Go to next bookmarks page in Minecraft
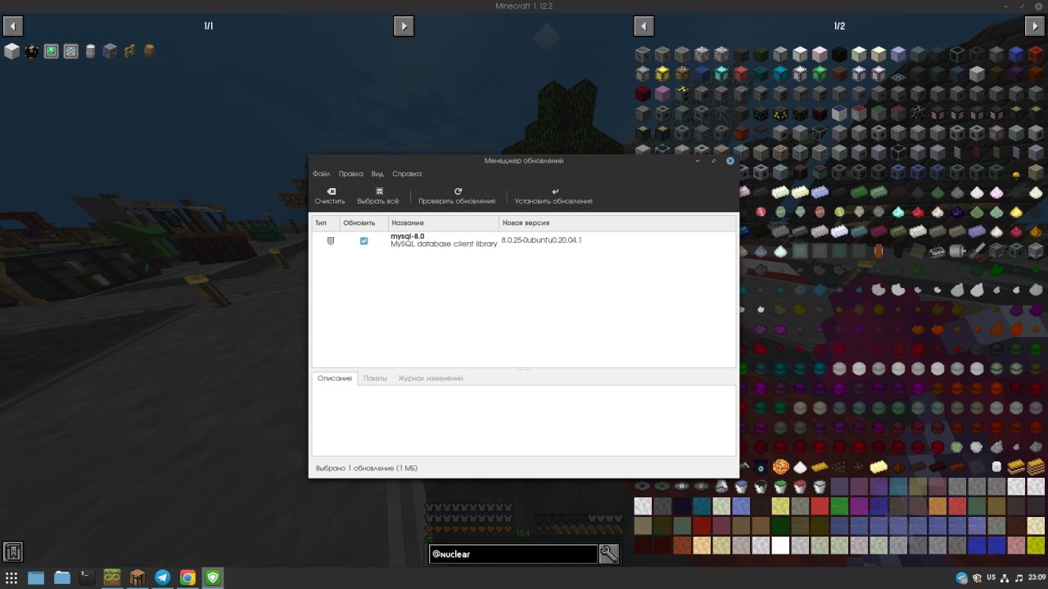Screen dimensions: 1048x589 (x=404, y=26)
